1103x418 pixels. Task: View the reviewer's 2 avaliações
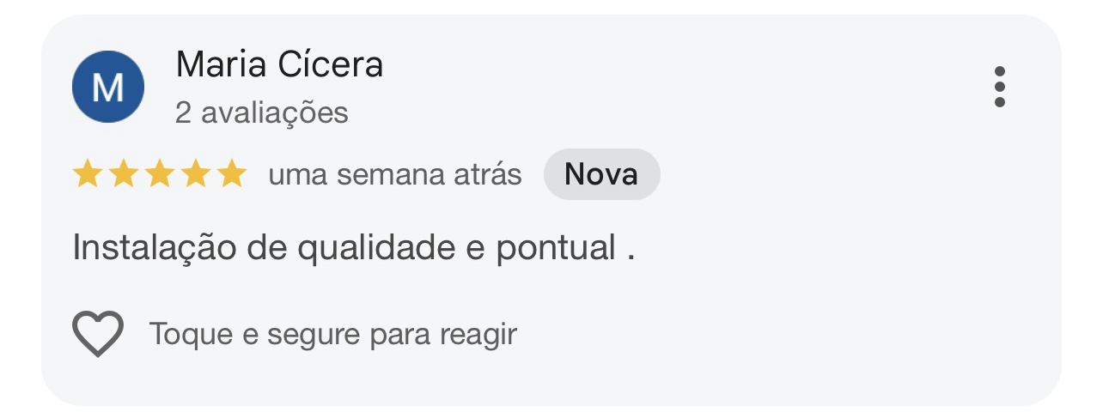[x=261, y=112]
